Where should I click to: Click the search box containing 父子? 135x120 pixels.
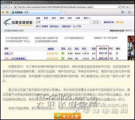tap(63, 22)
